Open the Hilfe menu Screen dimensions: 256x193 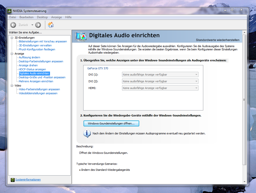point(68,17)
